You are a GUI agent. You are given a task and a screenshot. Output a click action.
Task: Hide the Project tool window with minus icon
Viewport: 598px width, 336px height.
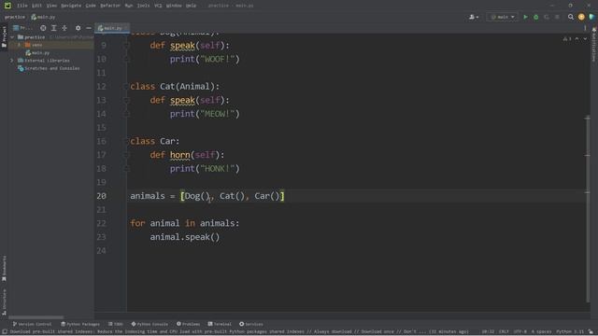pyautogui.click(x=89, y=28)
